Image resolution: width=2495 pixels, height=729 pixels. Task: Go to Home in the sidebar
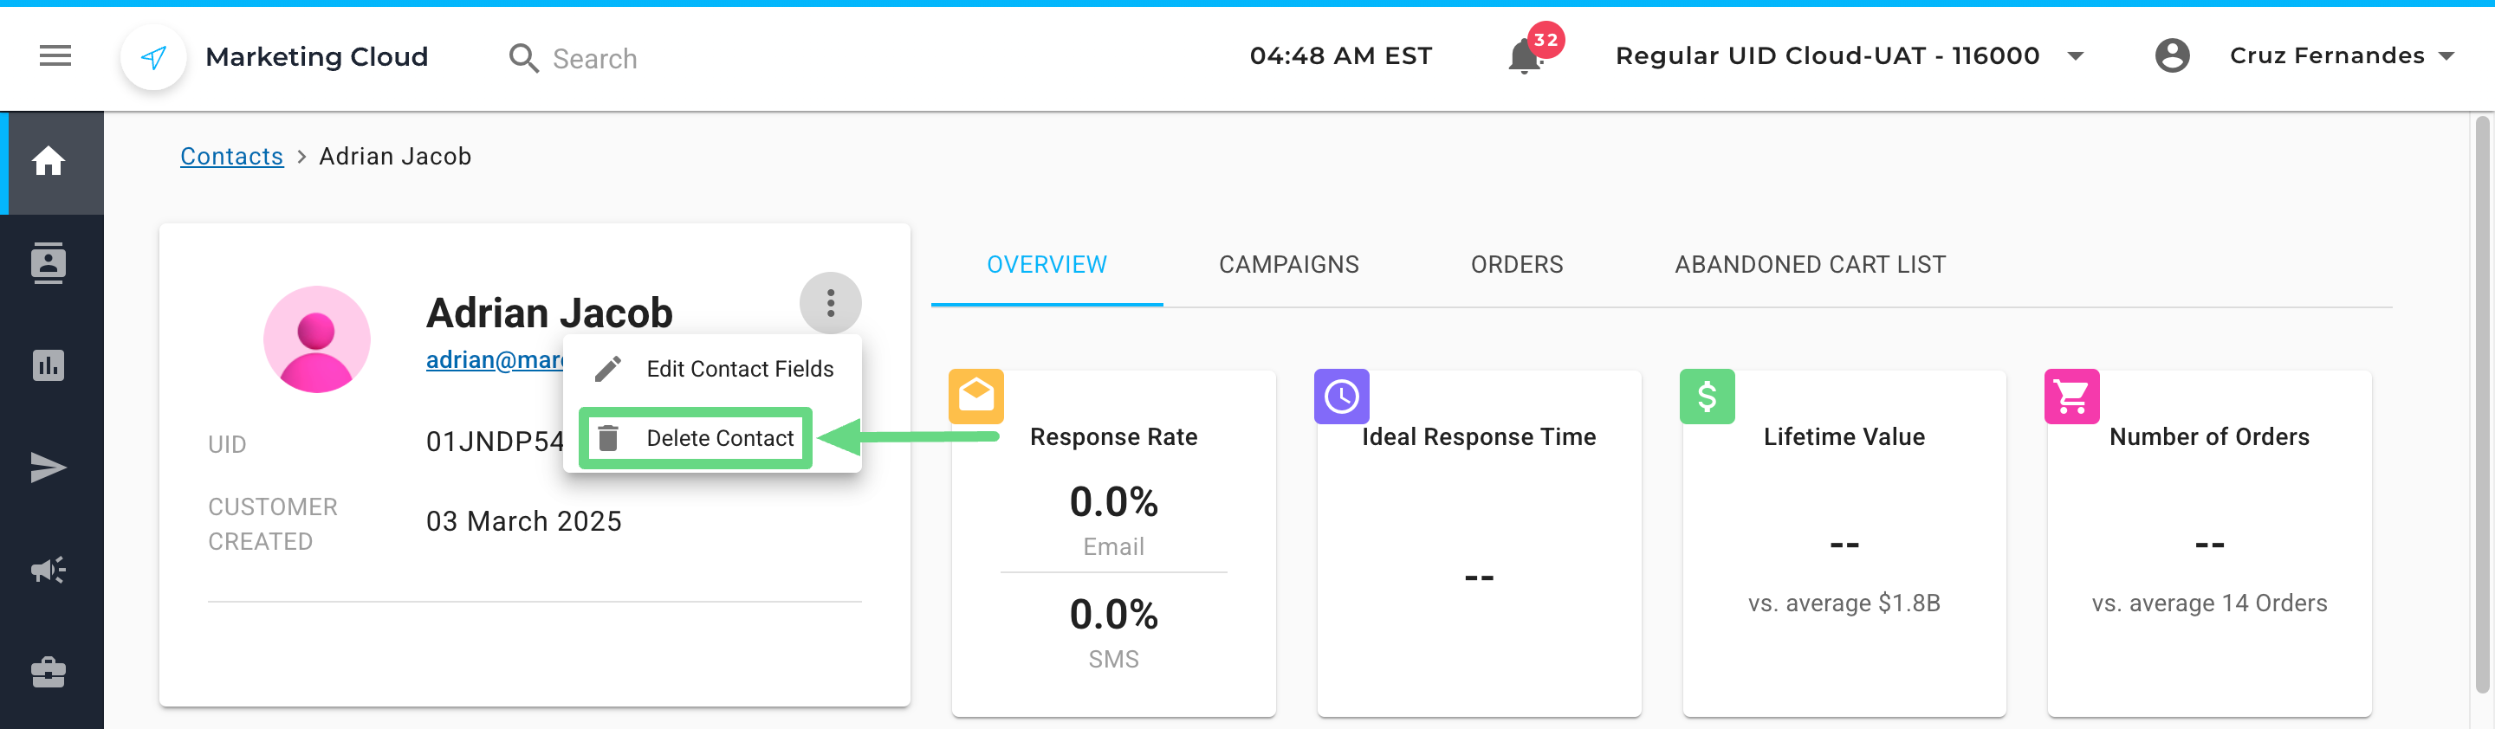[49, 162]
